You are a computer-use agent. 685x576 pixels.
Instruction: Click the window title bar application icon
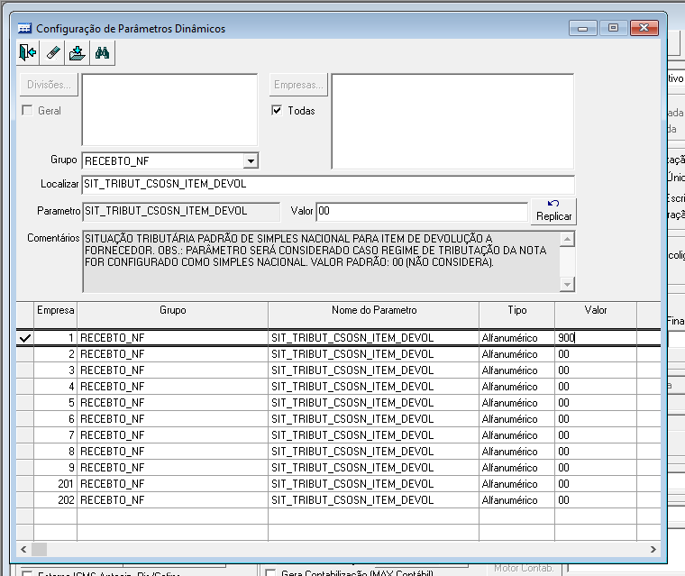pyautogui.click(x=24, y=29)
